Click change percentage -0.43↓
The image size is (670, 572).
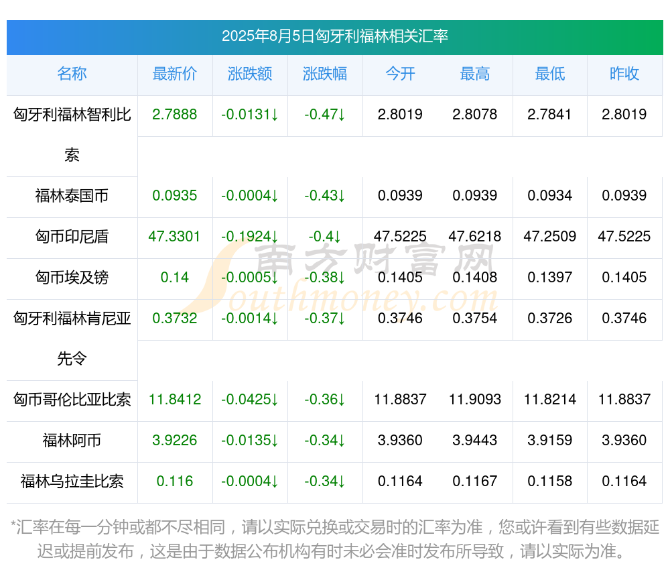point(325,196)
